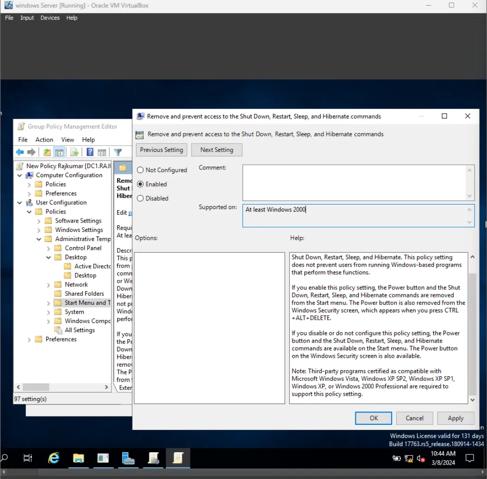Click the Filter funnel icon
This screenshot has width=487, height=479.
coord(118,152)
